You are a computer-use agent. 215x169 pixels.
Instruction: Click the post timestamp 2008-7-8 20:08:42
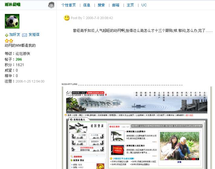[99, 18]
